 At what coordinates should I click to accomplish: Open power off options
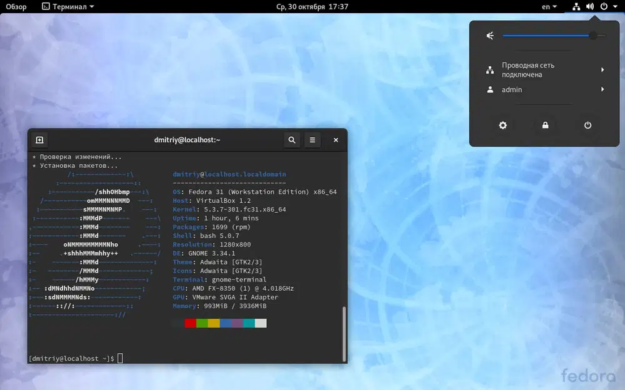coord(587,125)
